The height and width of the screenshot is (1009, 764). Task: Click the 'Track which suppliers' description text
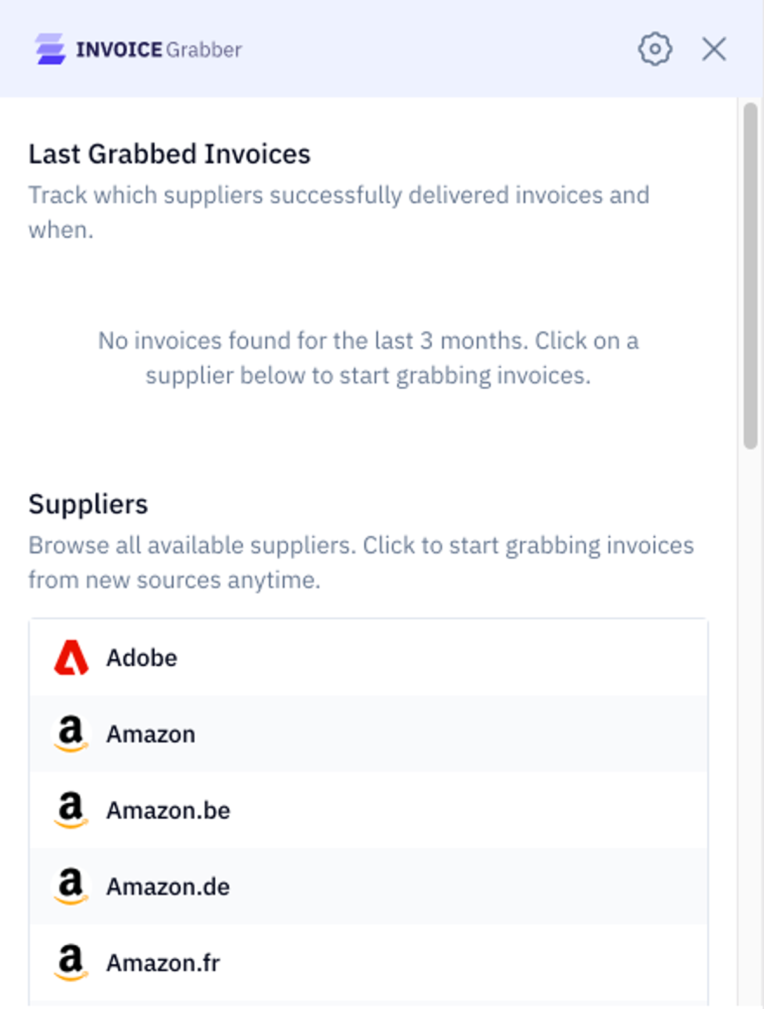coord(339,212)
